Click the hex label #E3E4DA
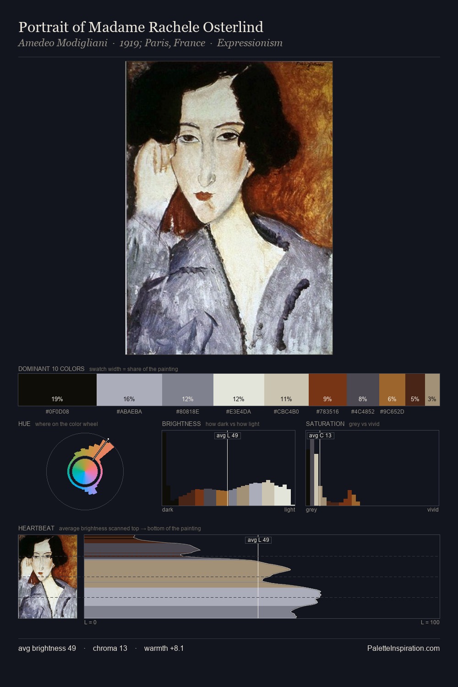 [239, 412]
